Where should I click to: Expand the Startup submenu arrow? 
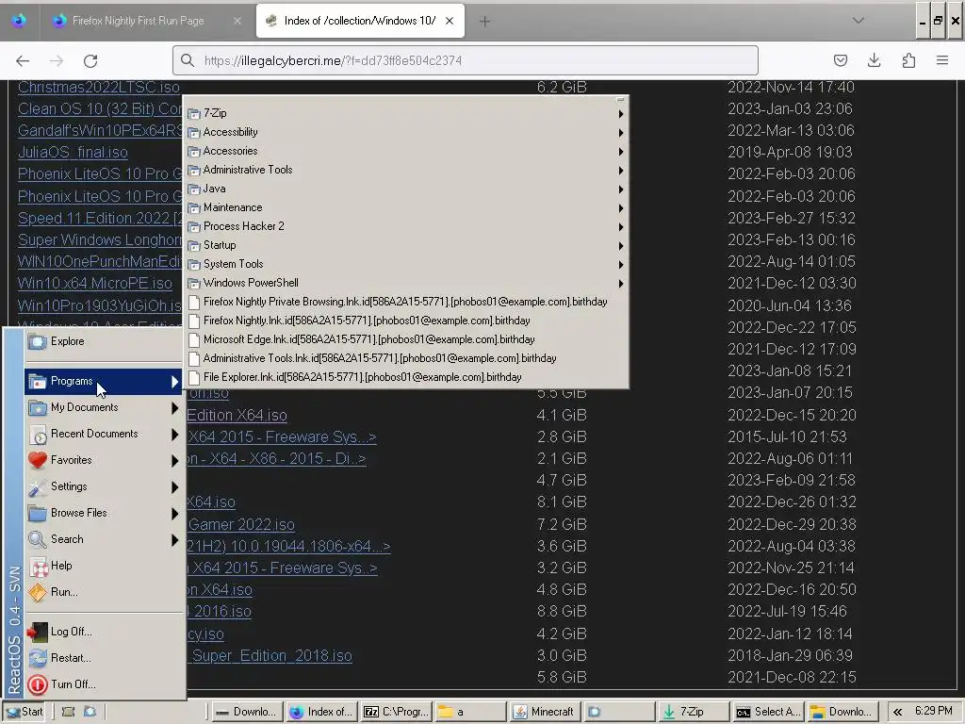point(621,246)
